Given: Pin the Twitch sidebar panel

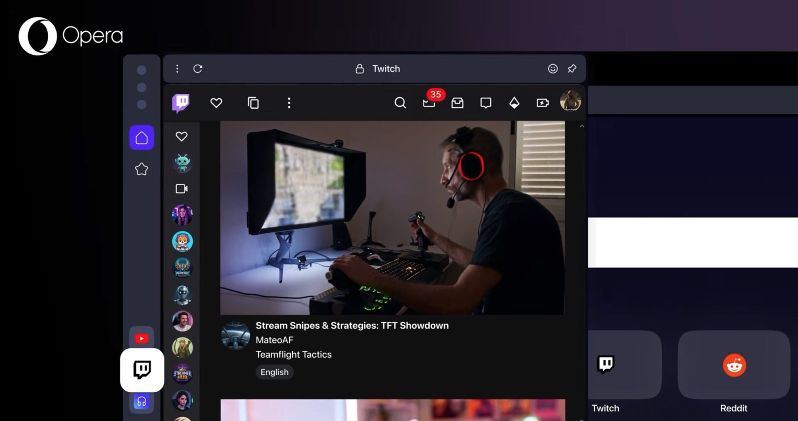Looking at the screenshot, I should pyautogui.click(x=572, y=69).
